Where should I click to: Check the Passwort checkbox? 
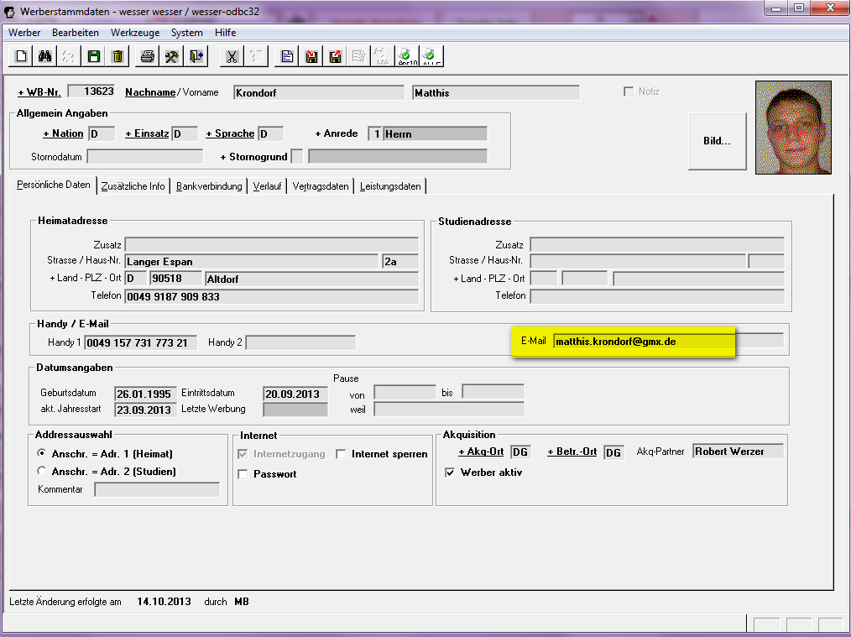[x=243, y=474]
